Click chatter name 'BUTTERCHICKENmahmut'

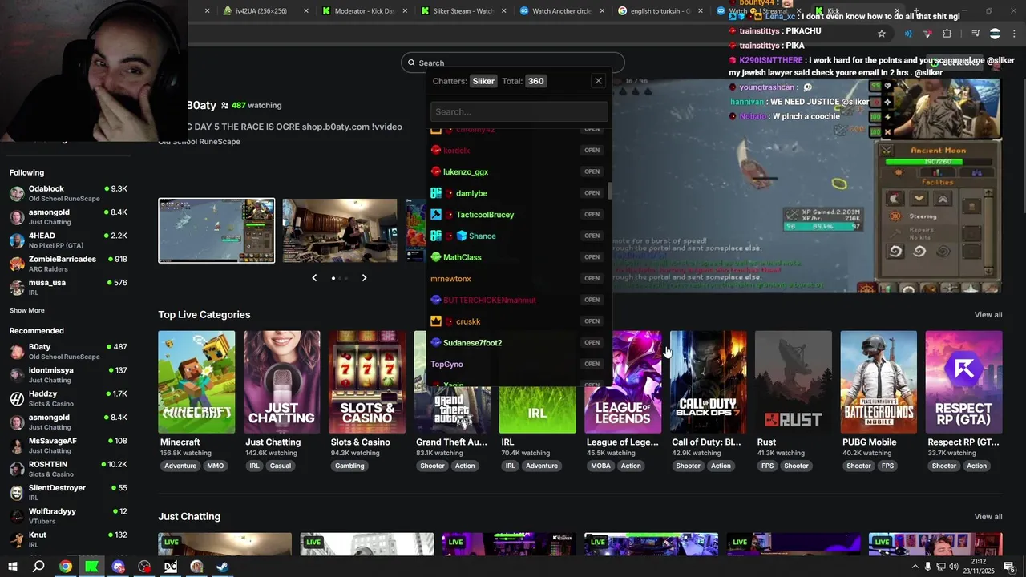tap(489, 300)
